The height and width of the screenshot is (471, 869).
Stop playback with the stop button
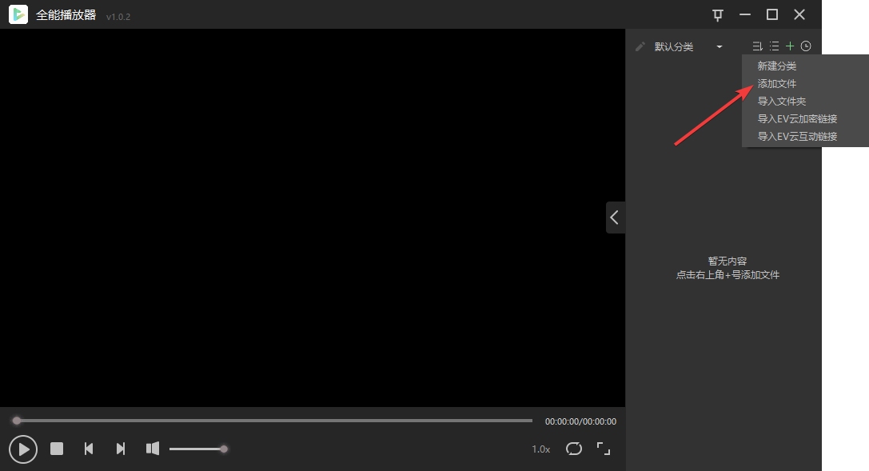(x=57, y=449)
